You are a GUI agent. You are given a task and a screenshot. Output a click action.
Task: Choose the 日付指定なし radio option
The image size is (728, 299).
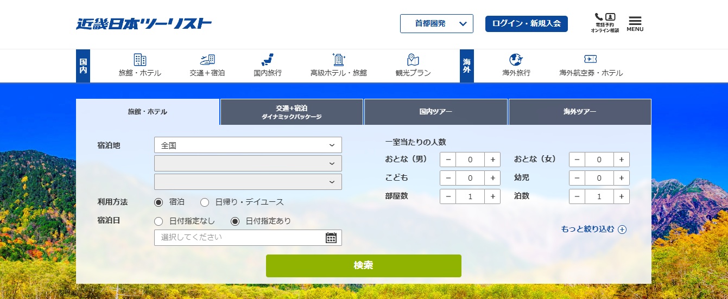pos(159,221)
